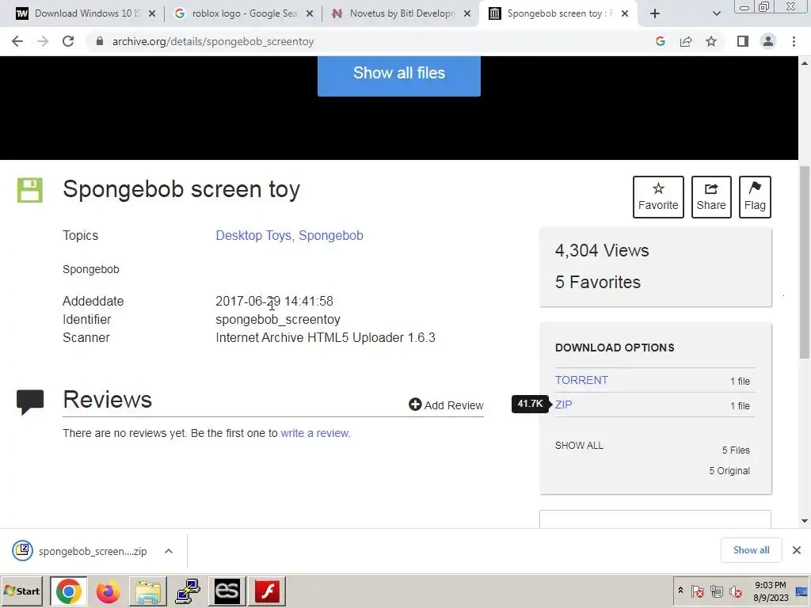The height and width of the screenshot is (608, 811).
Task: Expand the download item options chevron
Action: coord(169,551)
